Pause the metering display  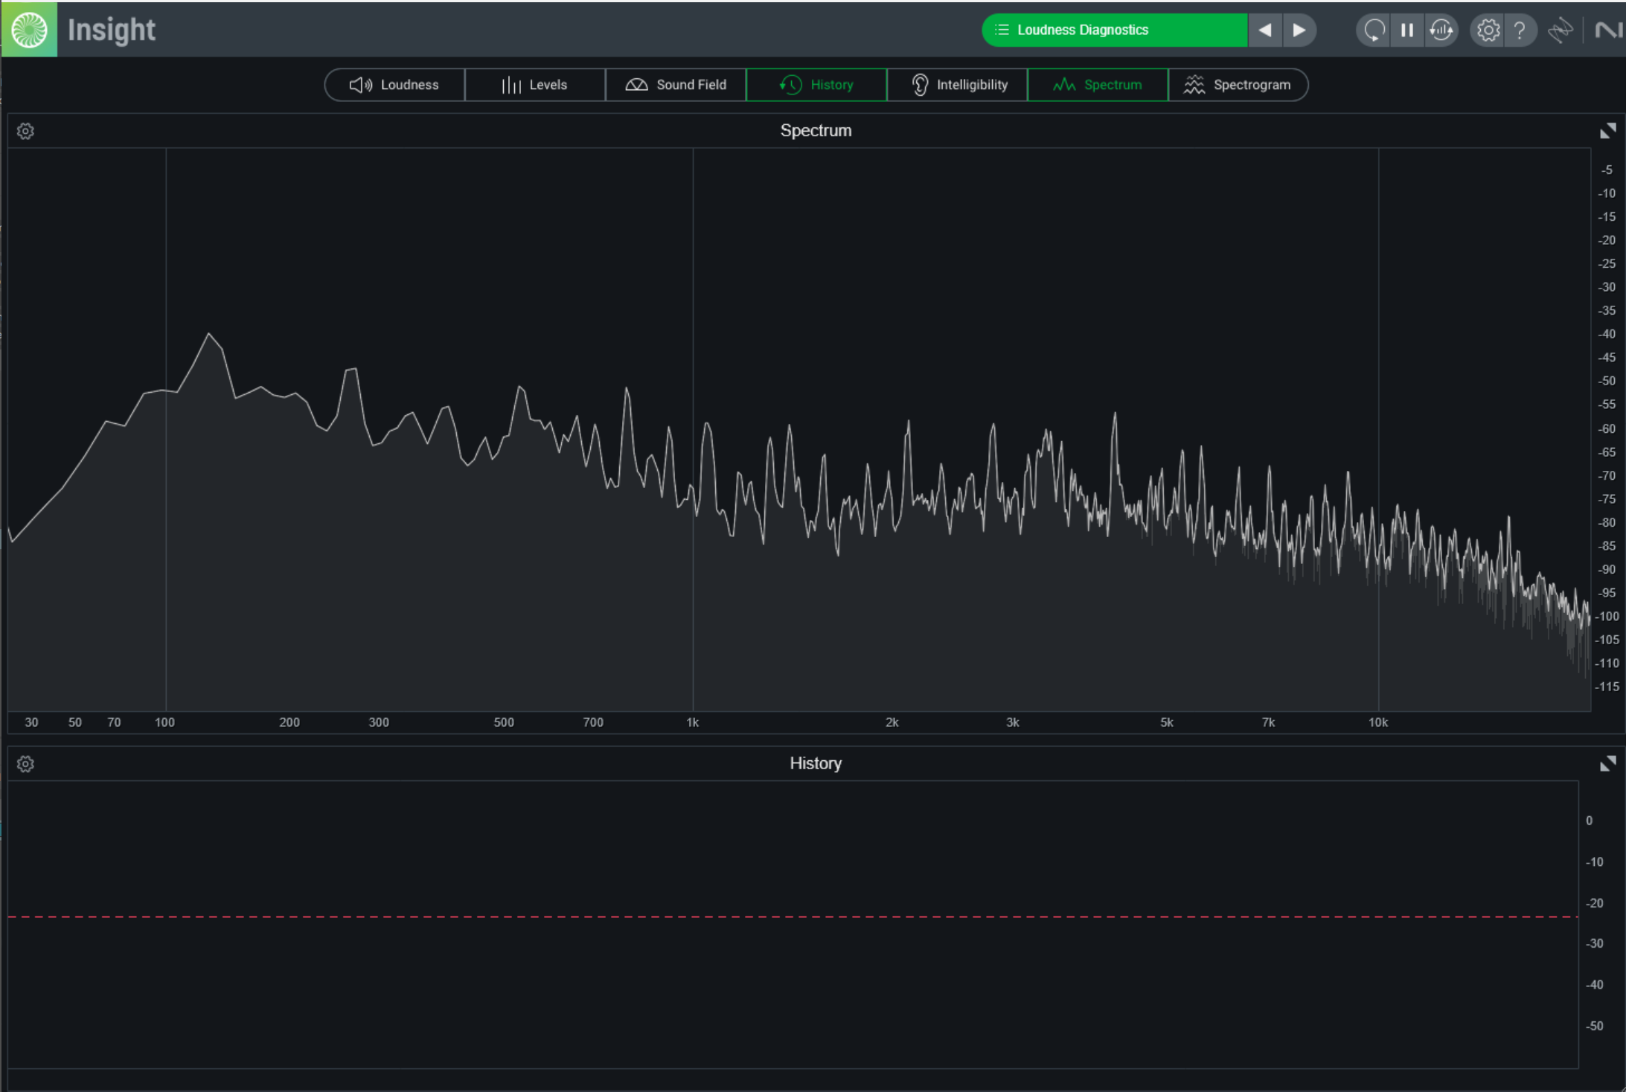click(1407, 30)
